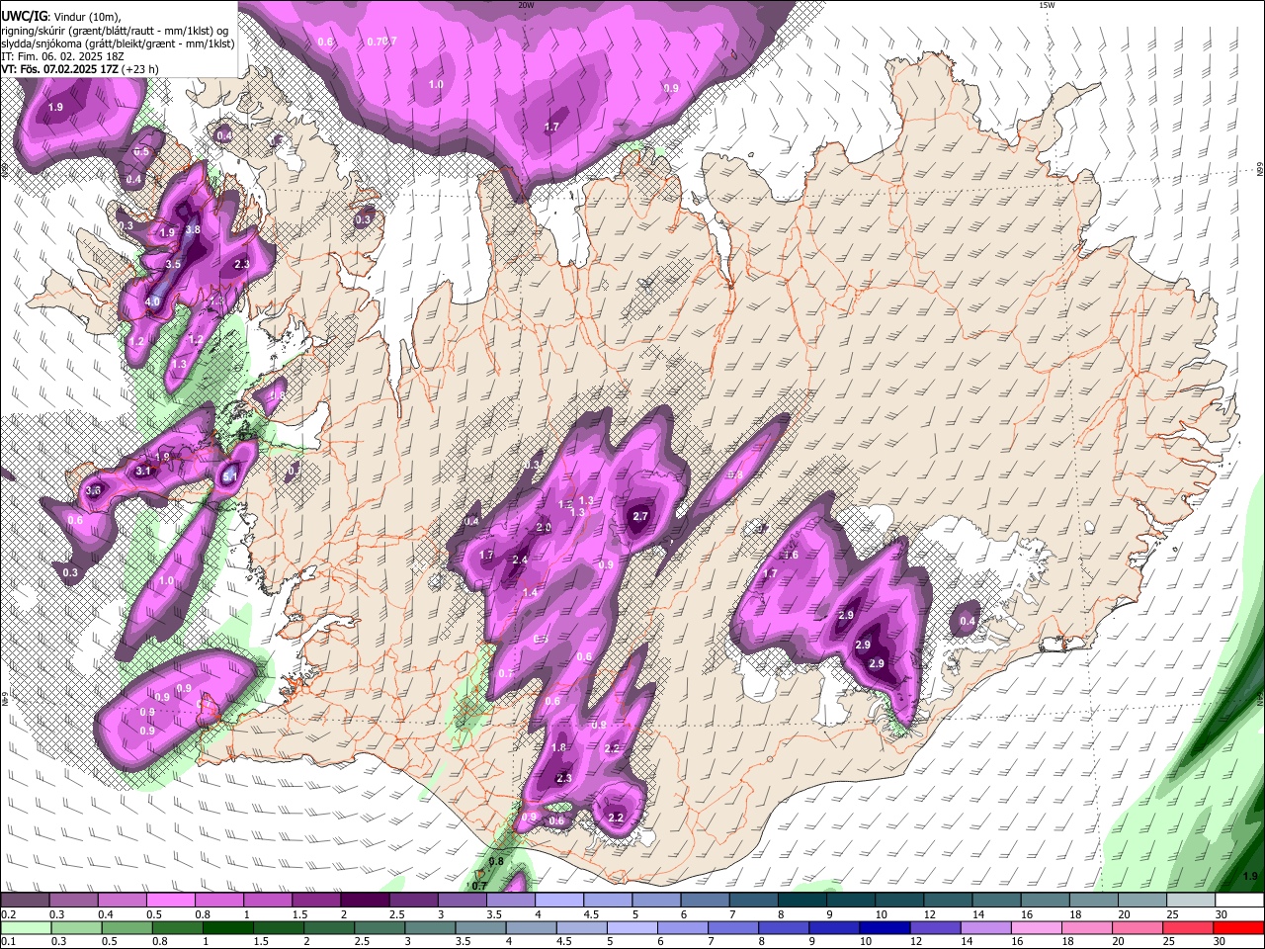Click the '3.6' precipitation value on the map
This screenshot has height=949, width=1265.
94,489
